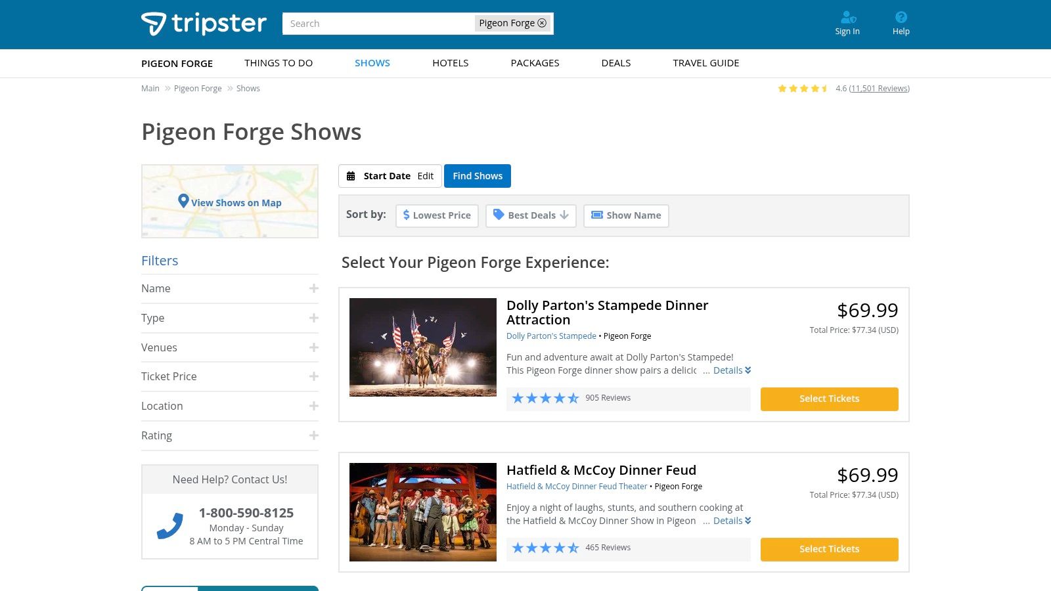Image resolution: width=1051 pixels, height=591 pixels.
Task: Click the Find Shows button
Action: point(478,176)
